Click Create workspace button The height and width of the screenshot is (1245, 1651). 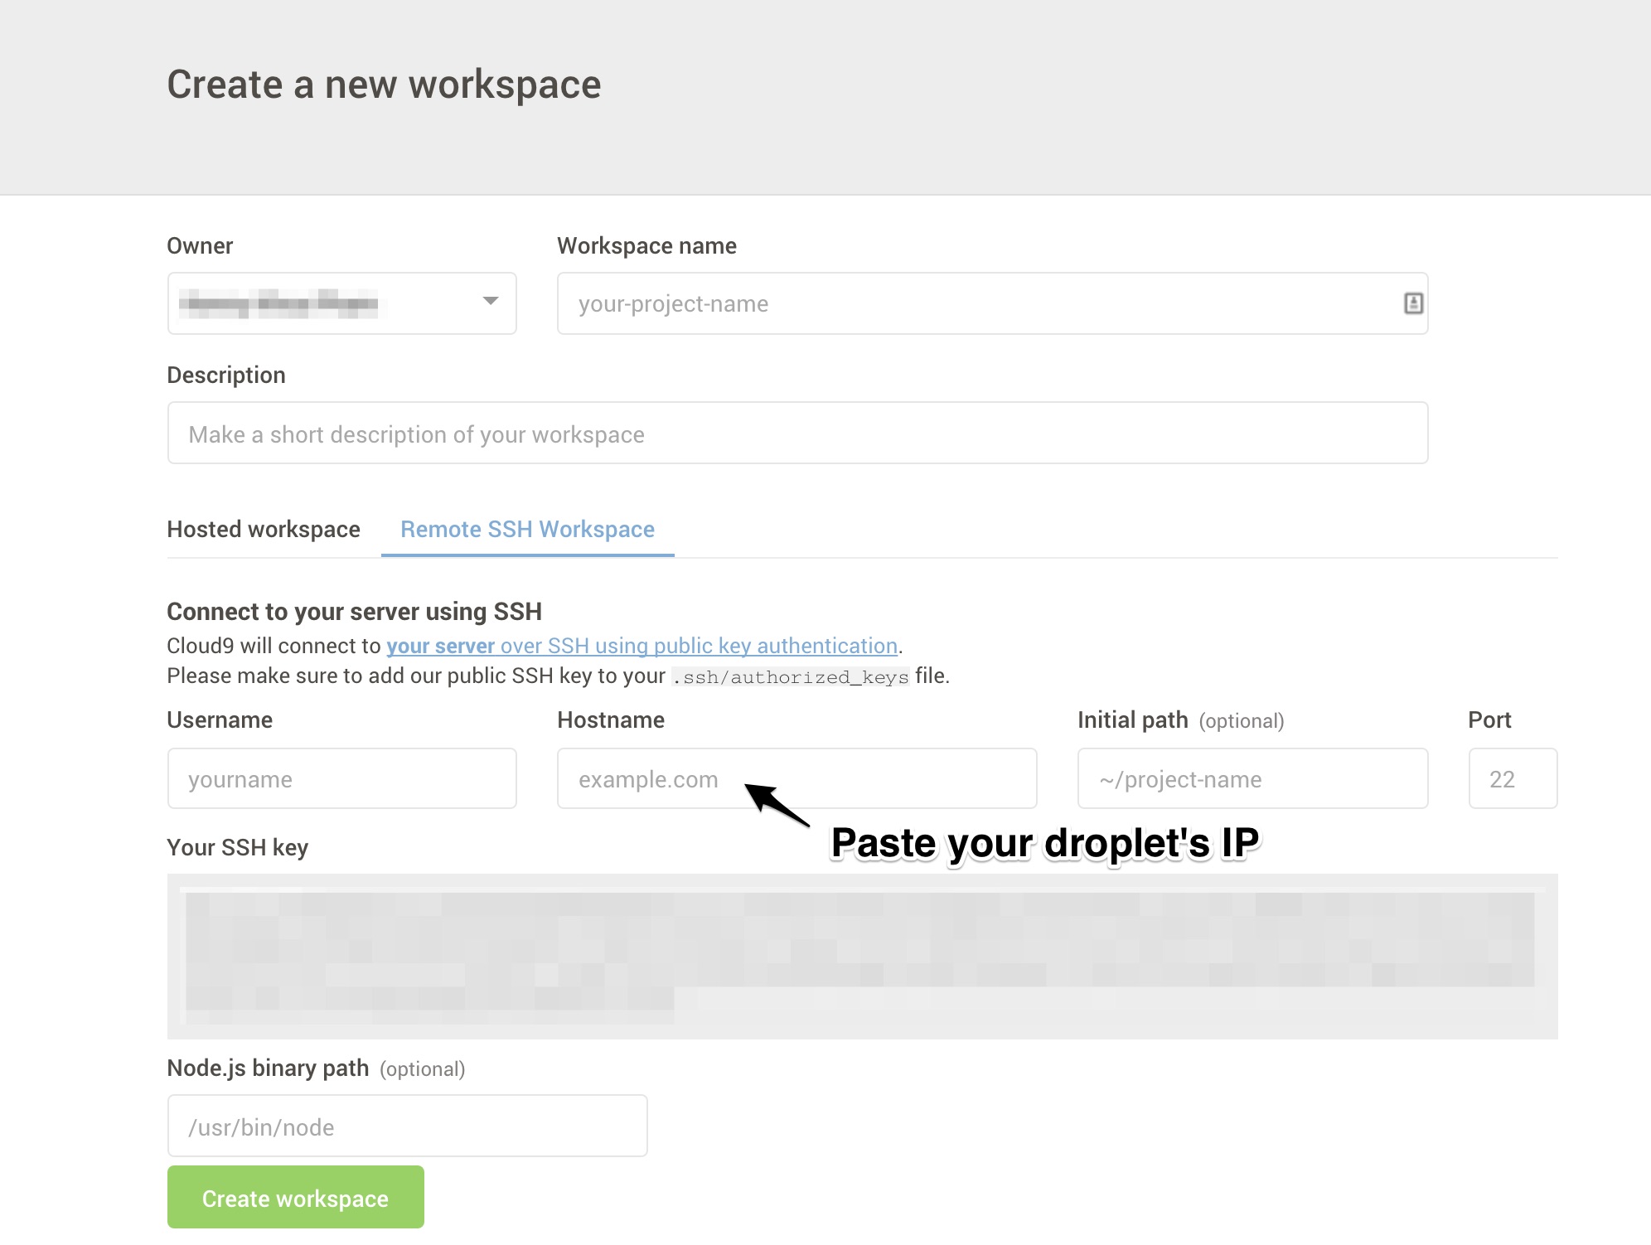(295, 1197)
